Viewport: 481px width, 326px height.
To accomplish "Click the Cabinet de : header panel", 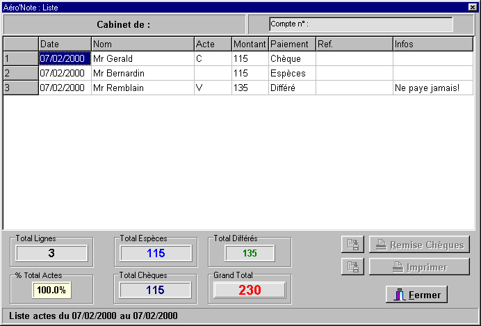I will coord(124,24).
